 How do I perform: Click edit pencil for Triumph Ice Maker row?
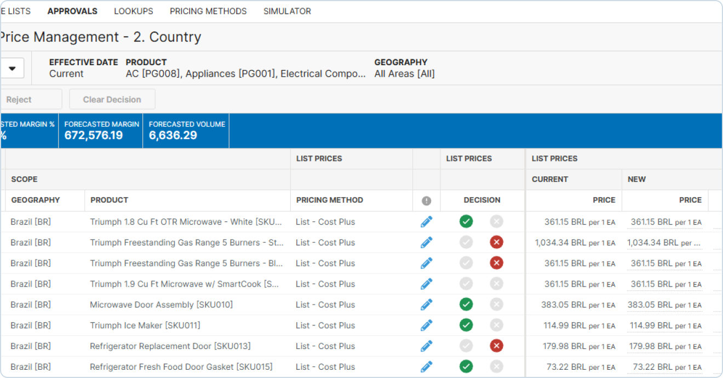[426, 325]
